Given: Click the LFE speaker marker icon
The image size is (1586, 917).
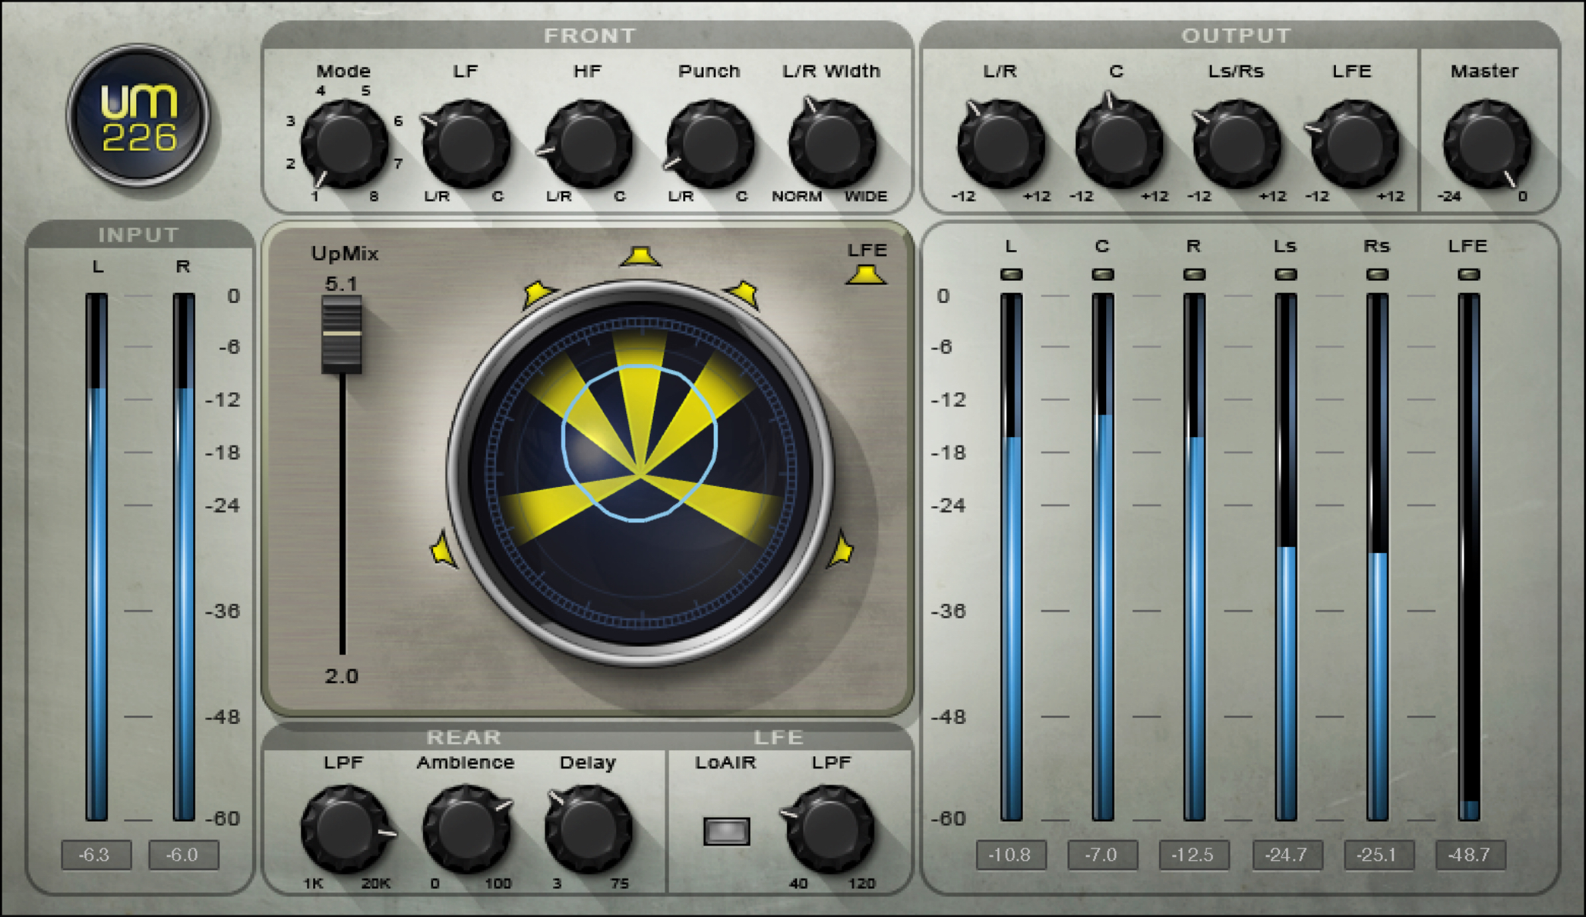Looking at the screenshot, I should pyautogui.click(x=866, y=275).
